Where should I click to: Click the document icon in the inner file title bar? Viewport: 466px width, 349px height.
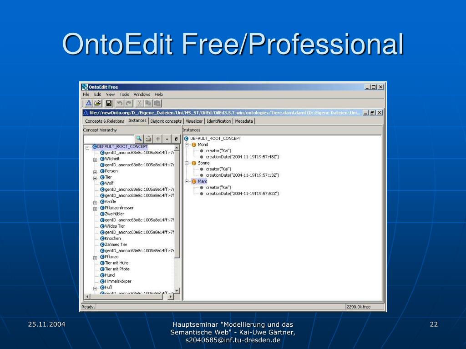(x=86, y=113)
